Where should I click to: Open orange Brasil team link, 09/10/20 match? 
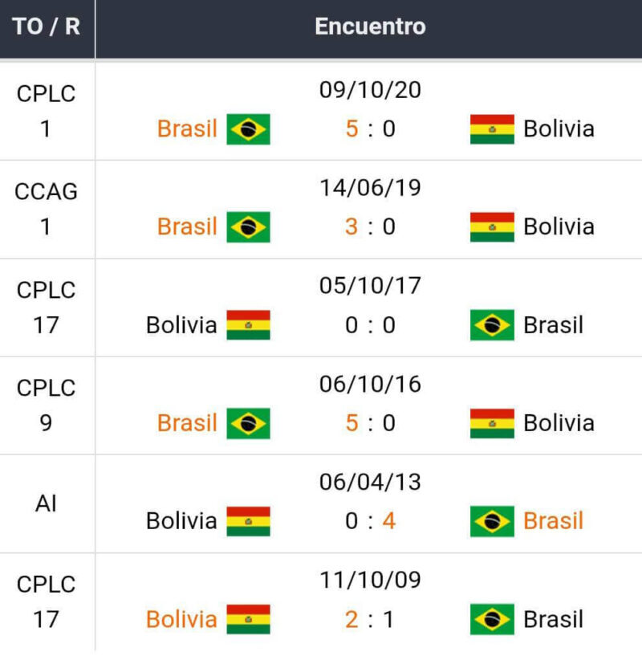187,129
